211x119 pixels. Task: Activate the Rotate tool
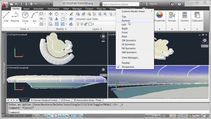pyautogui.click(x=56, y=14)
